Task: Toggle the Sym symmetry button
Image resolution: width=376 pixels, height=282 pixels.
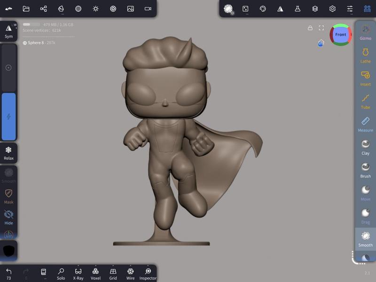Action: (8, 31)
